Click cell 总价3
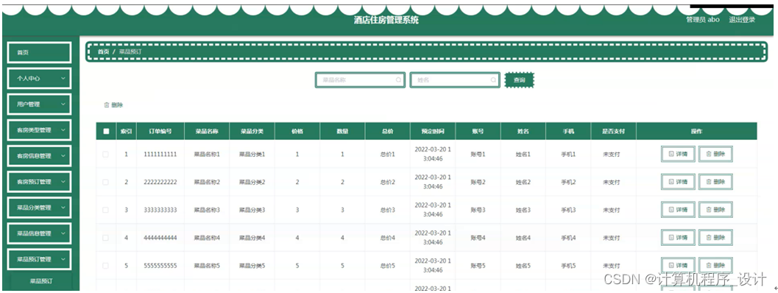This screenshot has height=293, width=778. (x=387, y=210)
